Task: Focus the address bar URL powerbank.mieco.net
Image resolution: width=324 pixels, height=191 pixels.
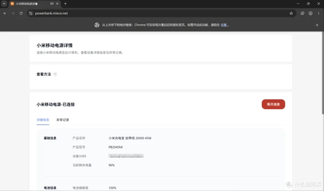Action: tap(51, 13)
